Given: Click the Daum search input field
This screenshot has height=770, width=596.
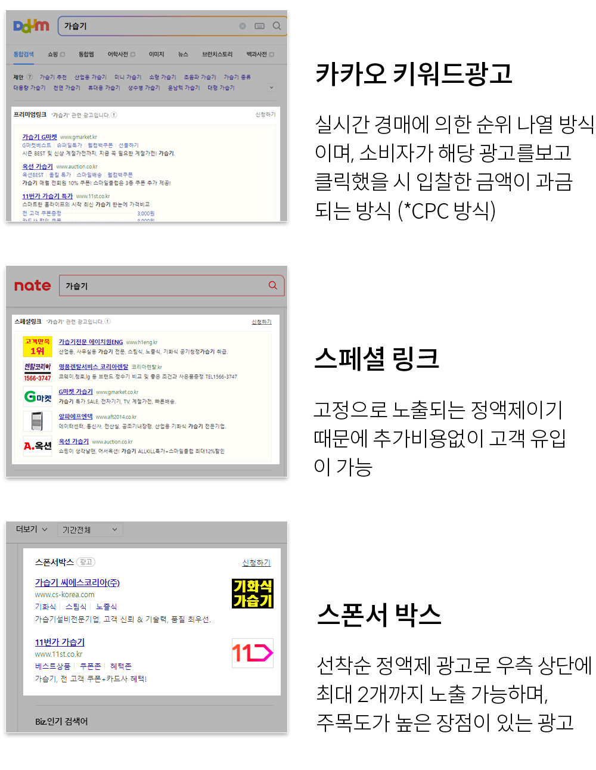Looking at the screenshot, I should [x=149, y=26].
